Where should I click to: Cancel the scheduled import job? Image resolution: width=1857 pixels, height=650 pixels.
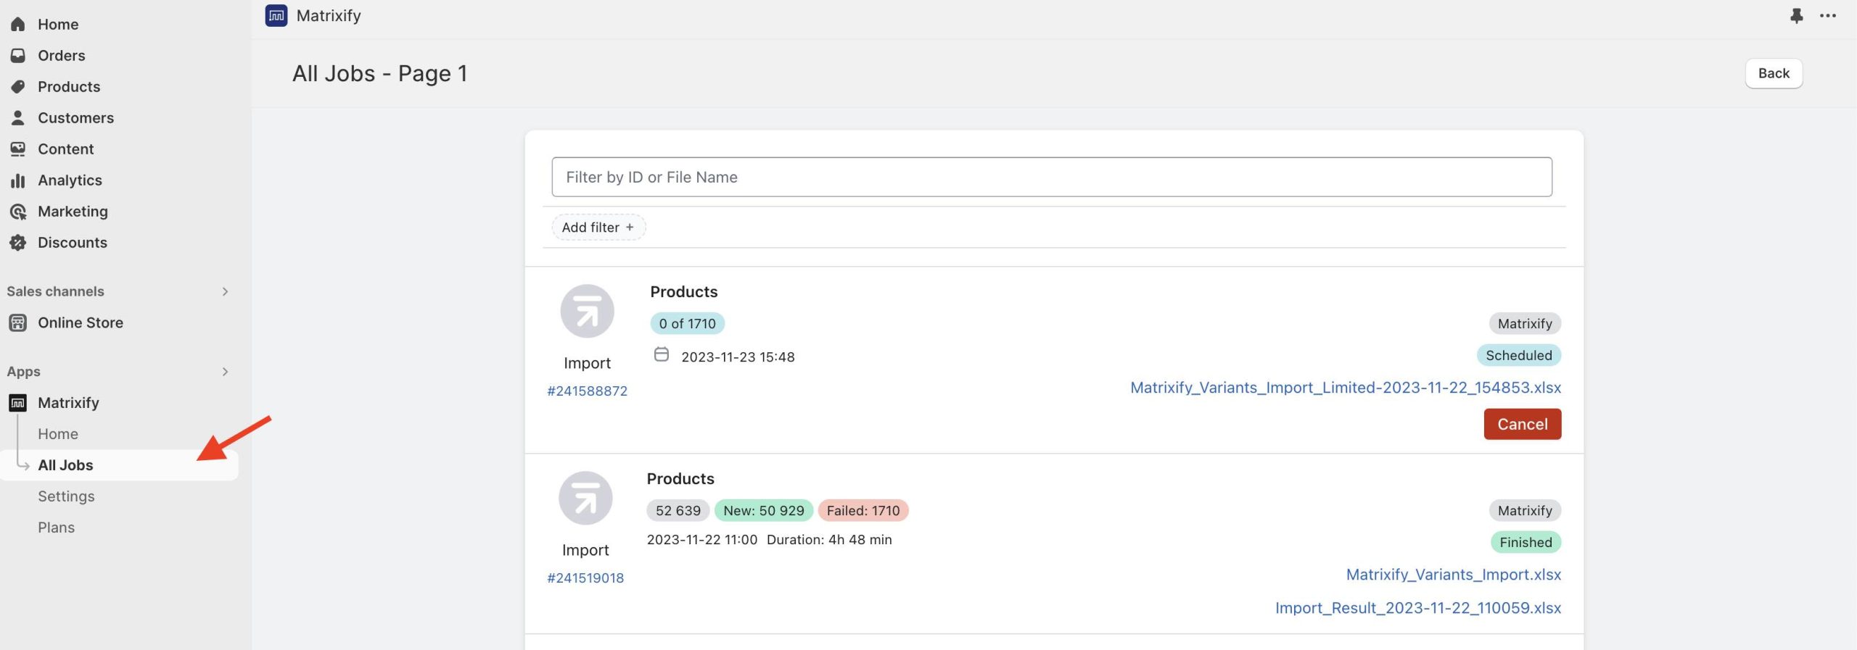(x=1522, y=424)
